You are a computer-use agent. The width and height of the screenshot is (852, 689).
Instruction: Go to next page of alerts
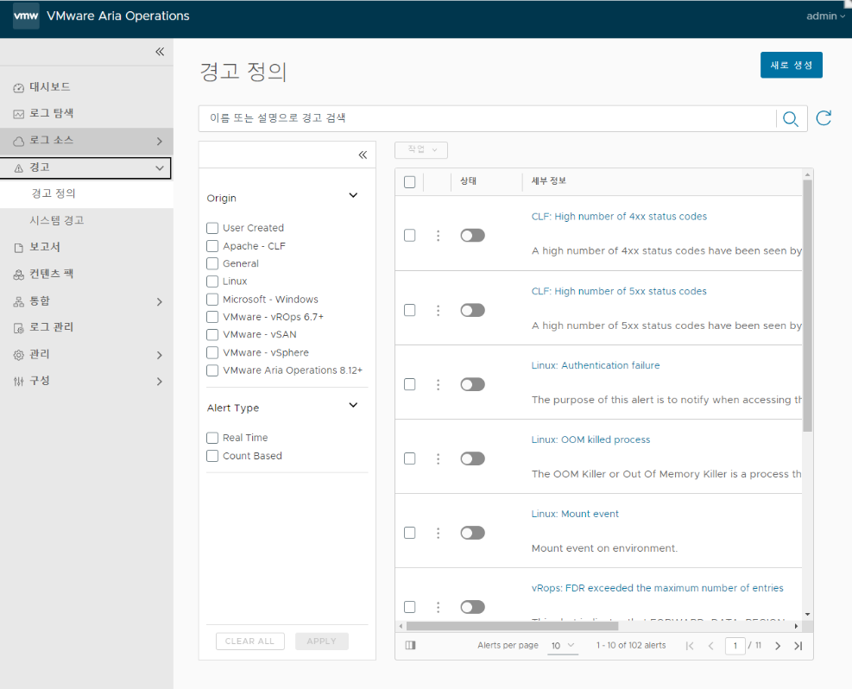(778, 646)
